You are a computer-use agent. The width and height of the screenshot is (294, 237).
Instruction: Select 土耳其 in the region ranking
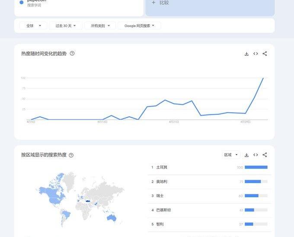pos(162,167)
